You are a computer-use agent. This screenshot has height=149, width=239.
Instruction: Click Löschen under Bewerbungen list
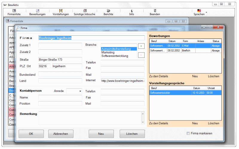point(214,76)
